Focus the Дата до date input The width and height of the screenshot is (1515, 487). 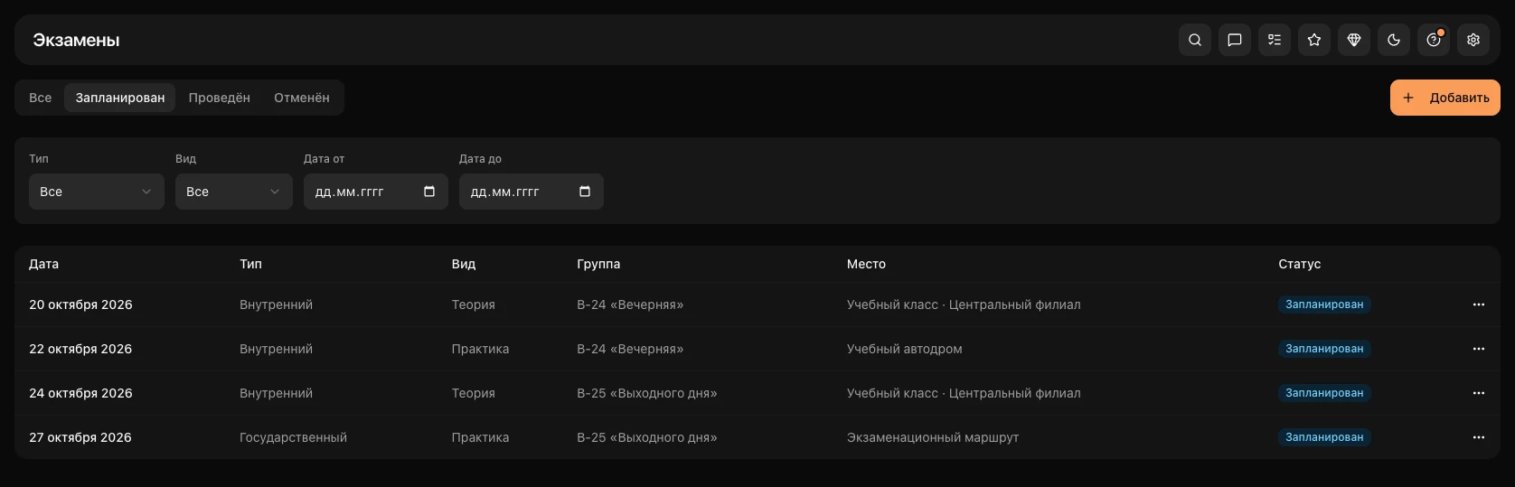click(x=532, y=192)
